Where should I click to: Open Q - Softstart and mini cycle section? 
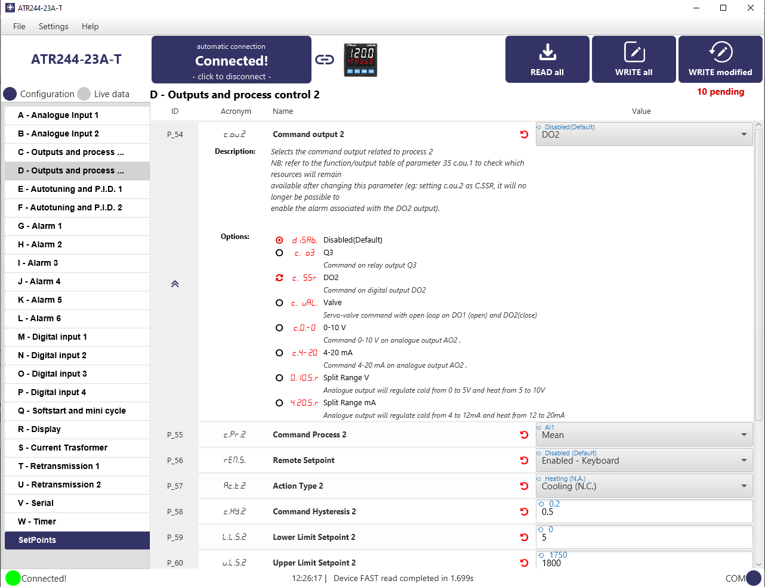[77, 411]
